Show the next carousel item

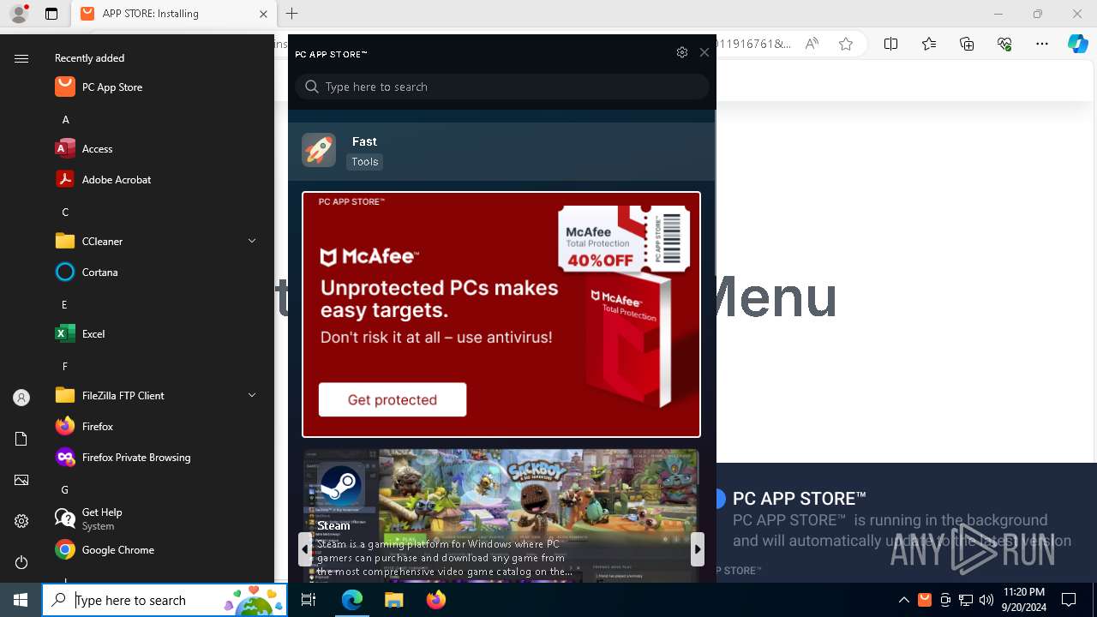698,549
